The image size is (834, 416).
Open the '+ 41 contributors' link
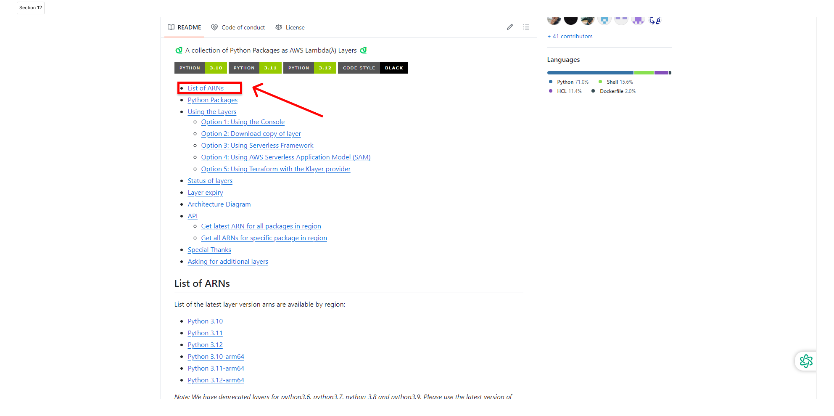(570, 37)
